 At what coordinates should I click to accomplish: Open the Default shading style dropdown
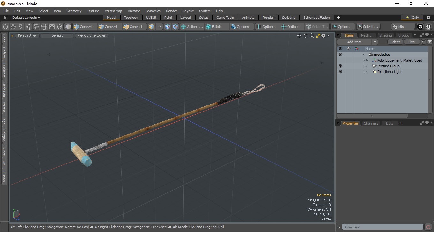(57, 36)
